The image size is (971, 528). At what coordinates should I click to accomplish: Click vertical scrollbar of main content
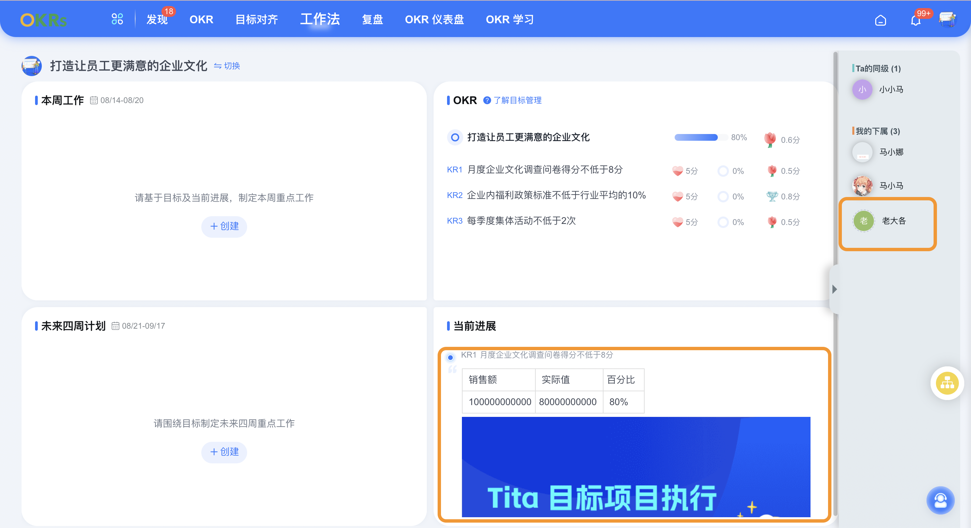point(835,284)
